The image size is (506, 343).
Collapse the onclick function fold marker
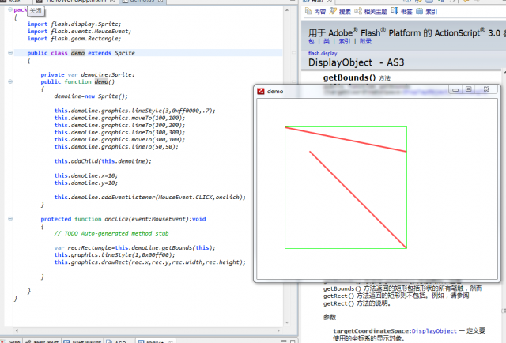coord(9,219)
